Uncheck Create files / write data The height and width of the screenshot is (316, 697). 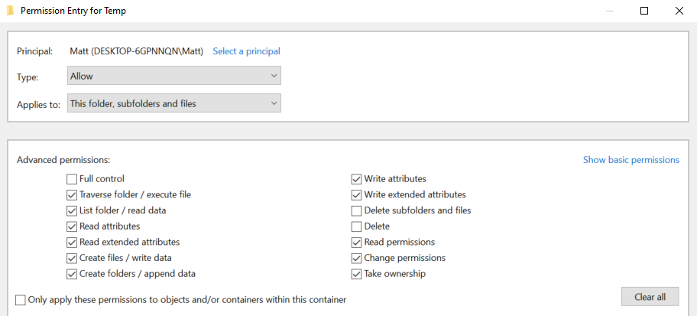click(x=72, y=258)
